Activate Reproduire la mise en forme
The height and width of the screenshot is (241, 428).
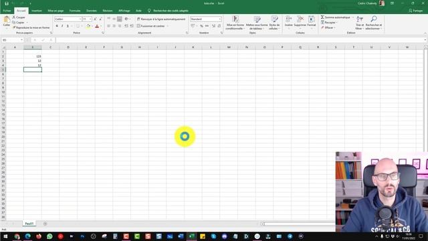point(31,27)
